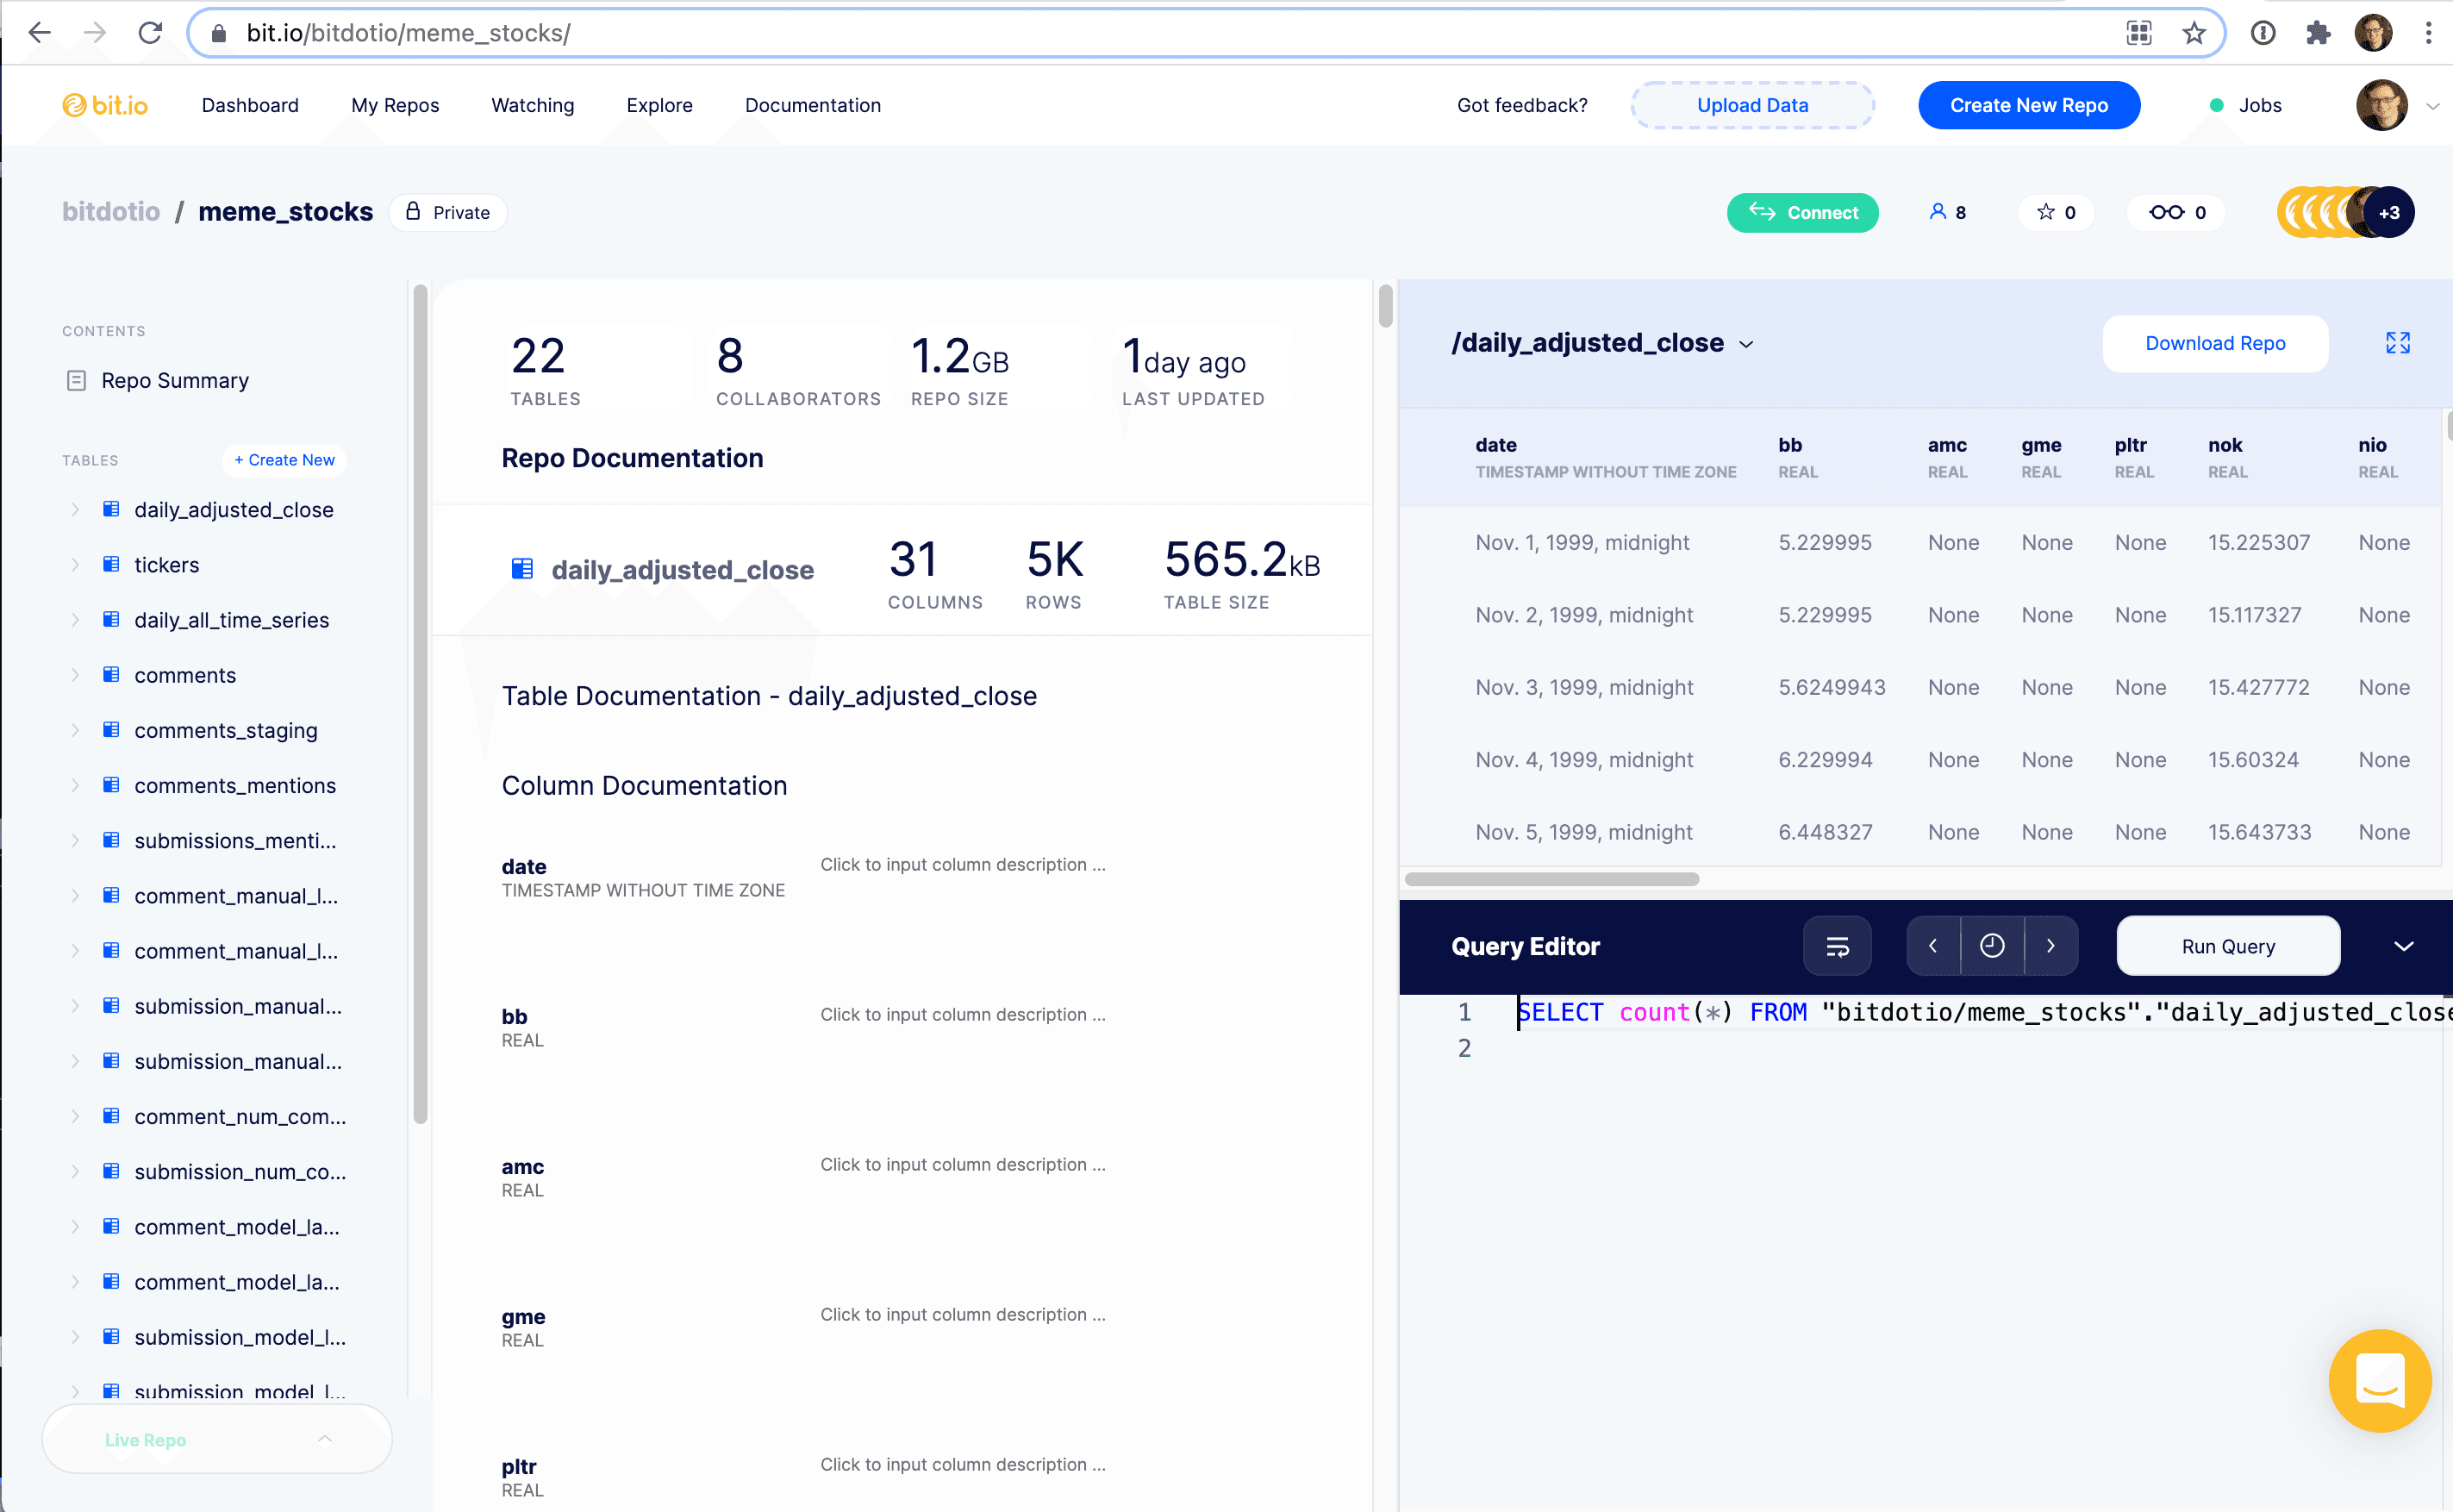Toggle the Live Repo selector

[217, 1439]
